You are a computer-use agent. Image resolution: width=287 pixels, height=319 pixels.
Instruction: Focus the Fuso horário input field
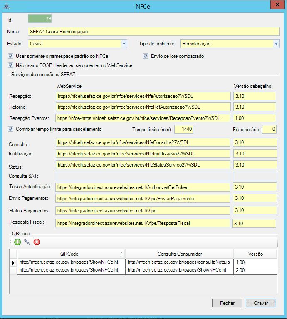(x=269, y=130)
